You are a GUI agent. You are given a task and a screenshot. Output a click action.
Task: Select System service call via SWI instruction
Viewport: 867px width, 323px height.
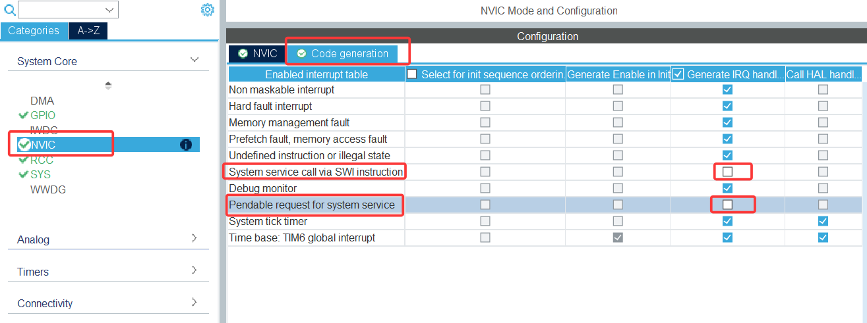tap(545, 172)
